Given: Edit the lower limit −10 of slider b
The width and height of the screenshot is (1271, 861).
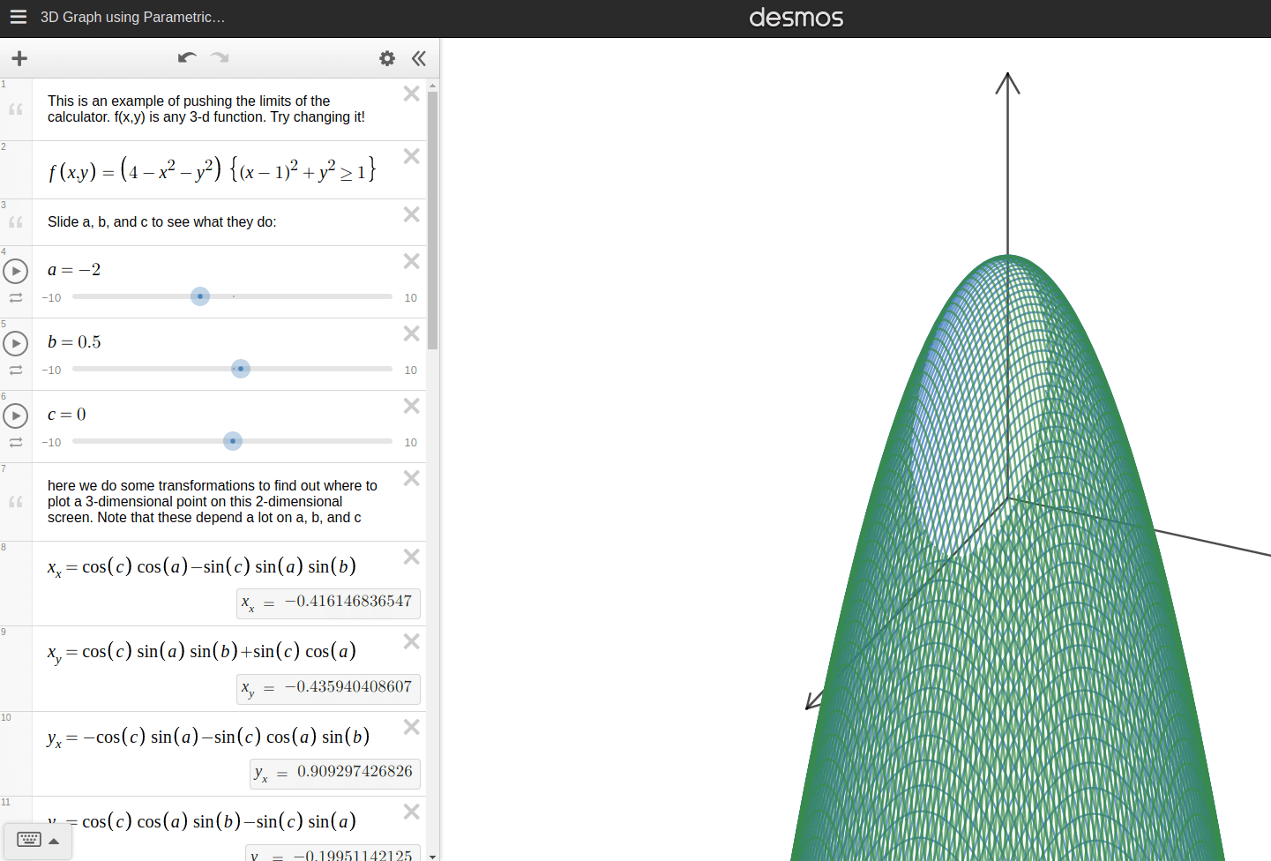Looking at the screenshot, I should point(51,371).
